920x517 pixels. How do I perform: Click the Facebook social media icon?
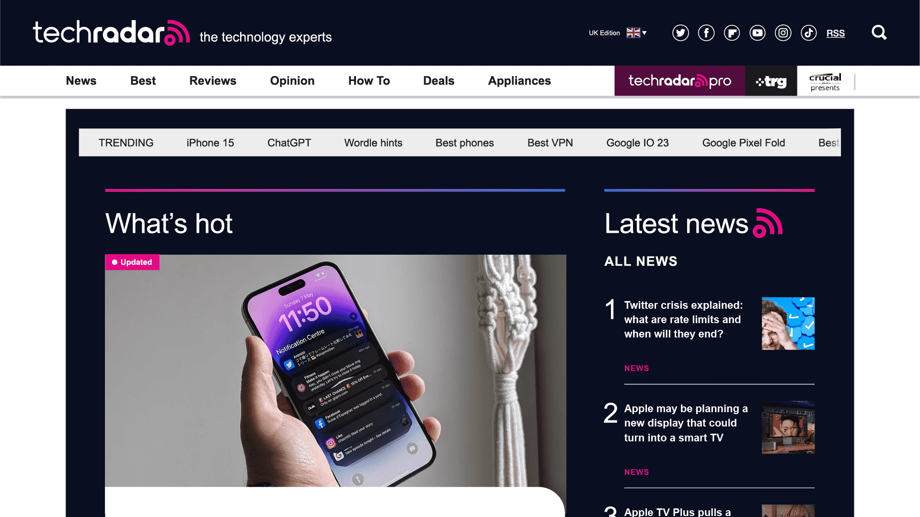pyautogui.click(x=706, y=33)
